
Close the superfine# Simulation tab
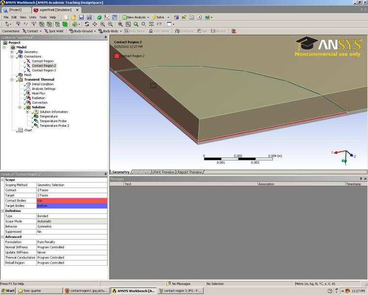77,10
